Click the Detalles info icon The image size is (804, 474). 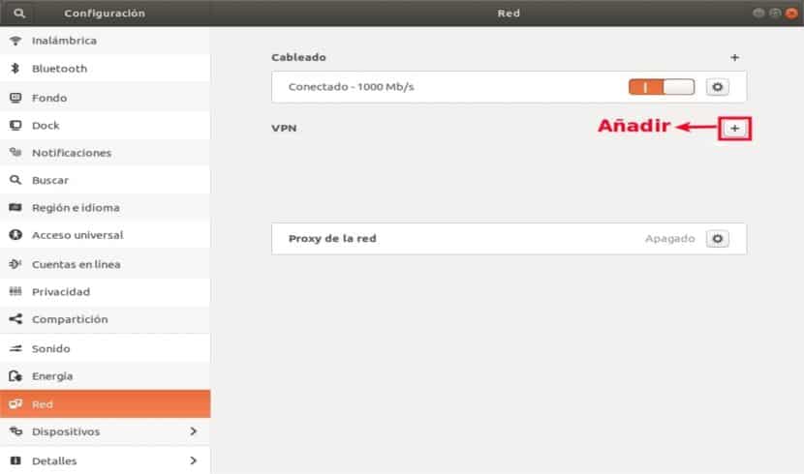(15, 460)
